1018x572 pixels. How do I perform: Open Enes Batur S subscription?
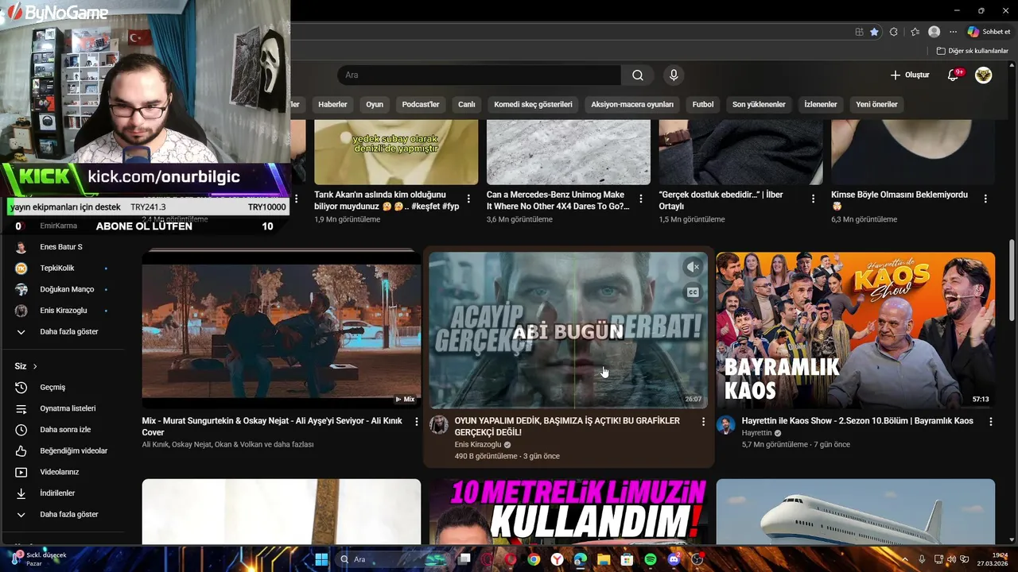click(62, 247)
